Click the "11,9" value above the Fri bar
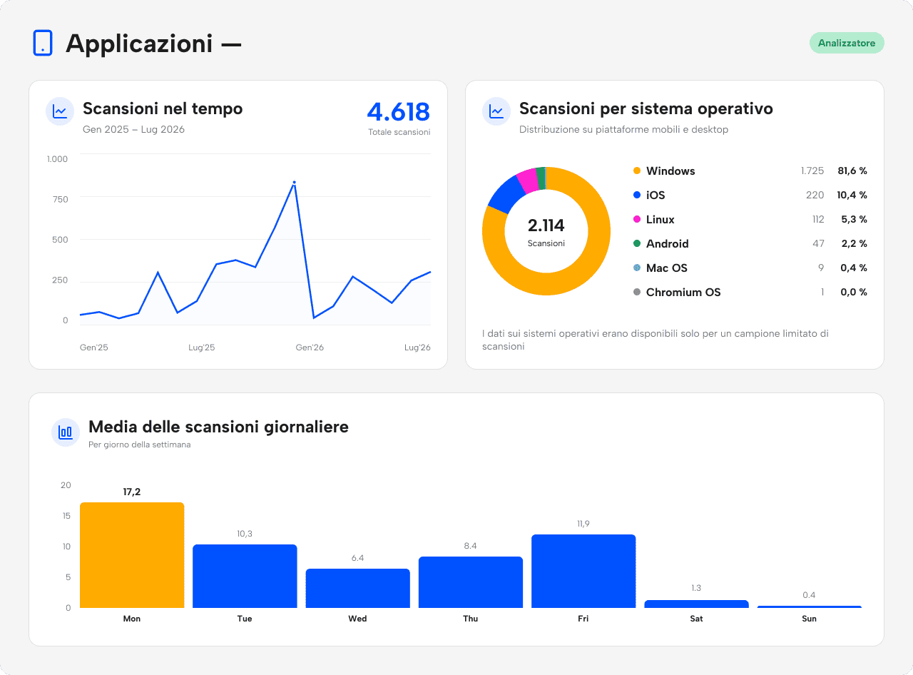 pyautogui.click(x=583, y=524)
